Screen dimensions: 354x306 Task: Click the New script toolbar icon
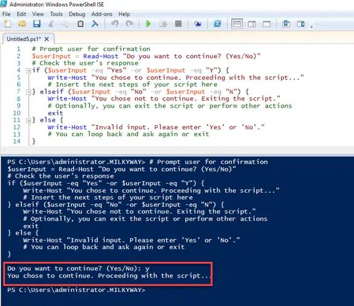coord(8,24)
